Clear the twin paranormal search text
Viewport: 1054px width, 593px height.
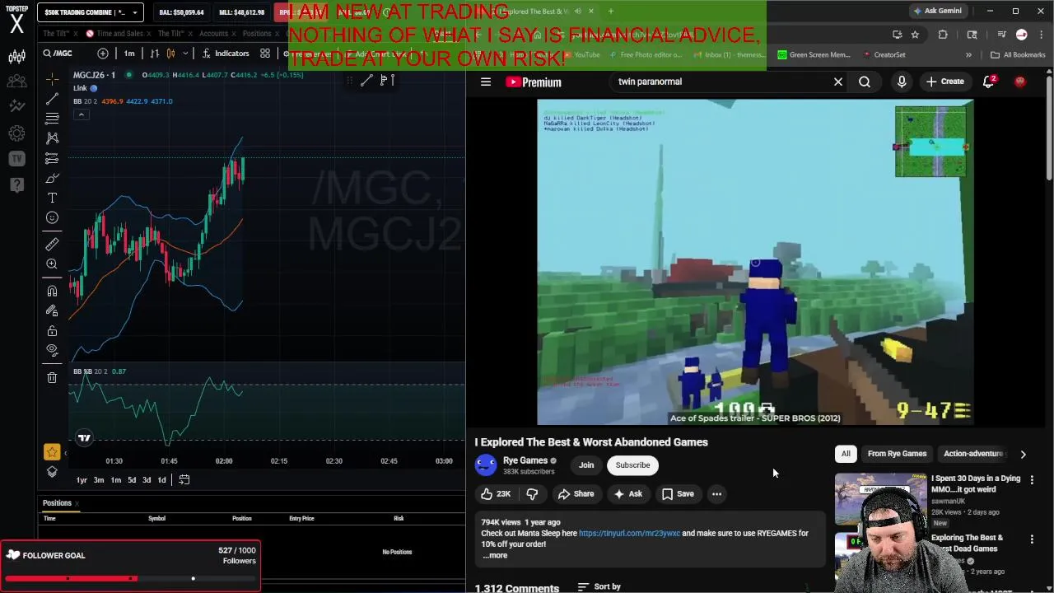click(838, 82)
